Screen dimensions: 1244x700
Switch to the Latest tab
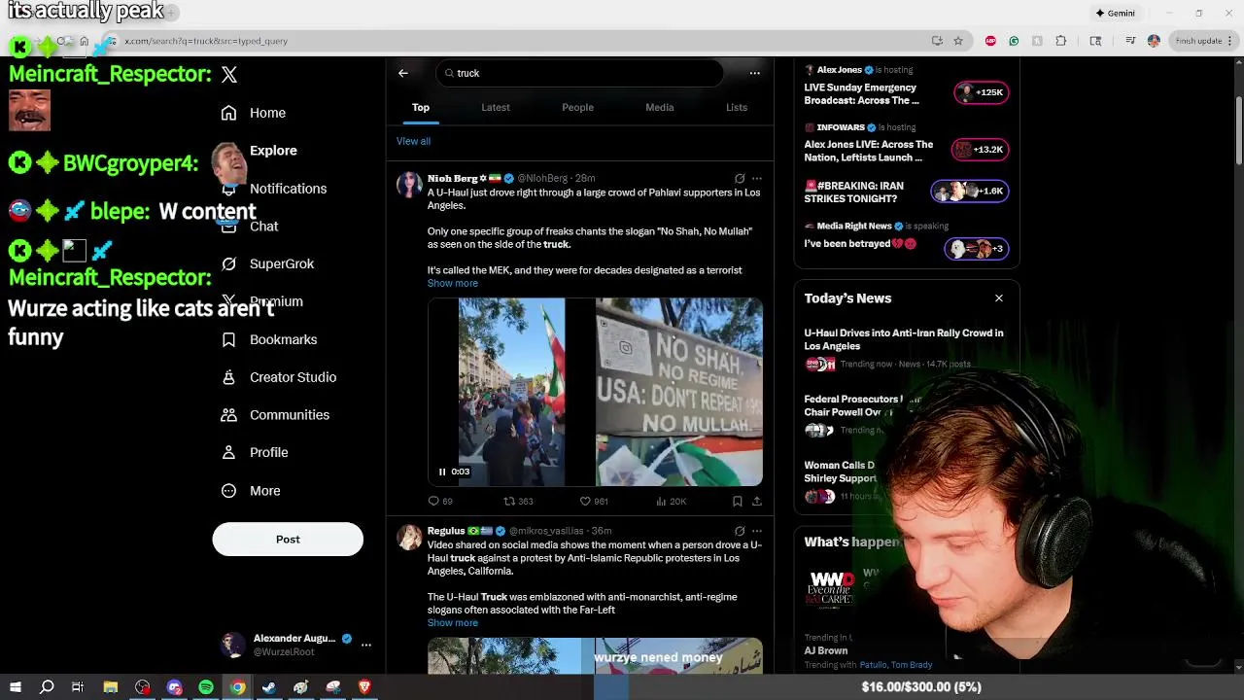pyautogui.click(x=496, y=108)
